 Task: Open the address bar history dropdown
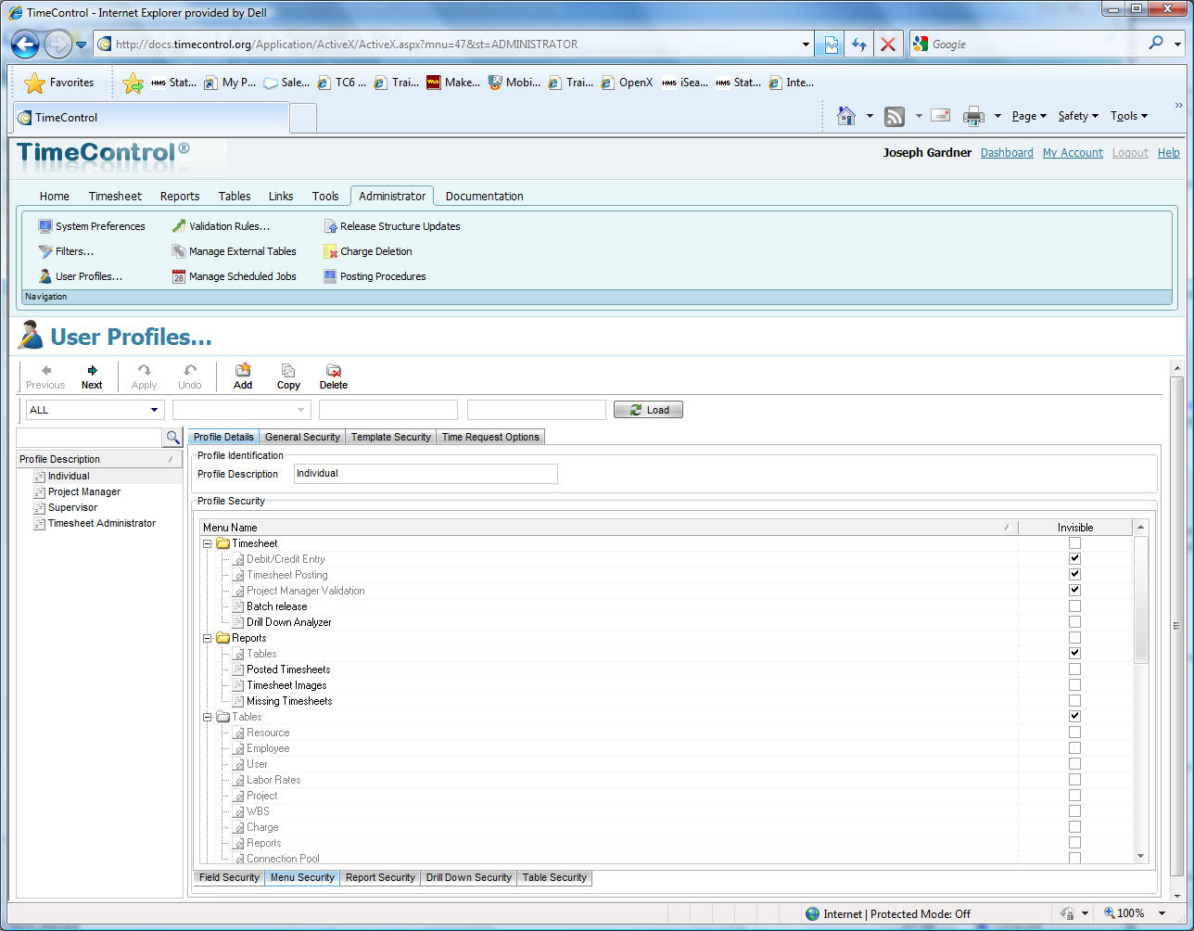coord(806,44)
